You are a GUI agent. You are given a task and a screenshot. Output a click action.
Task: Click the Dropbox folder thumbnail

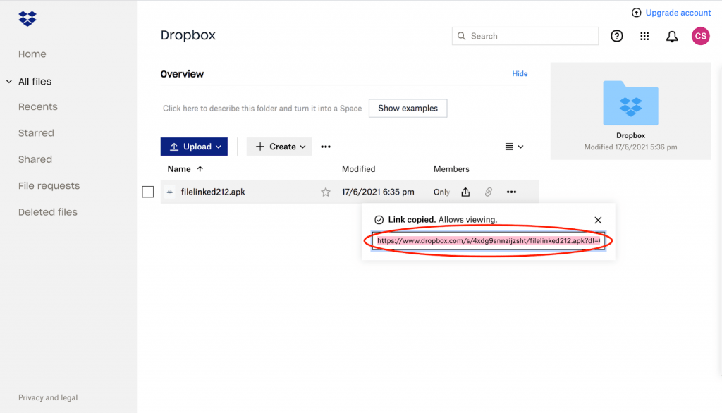coord(630,103)
